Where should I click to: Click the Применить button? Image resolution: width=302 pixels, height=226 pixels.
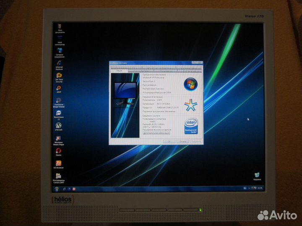click(196, 141)
